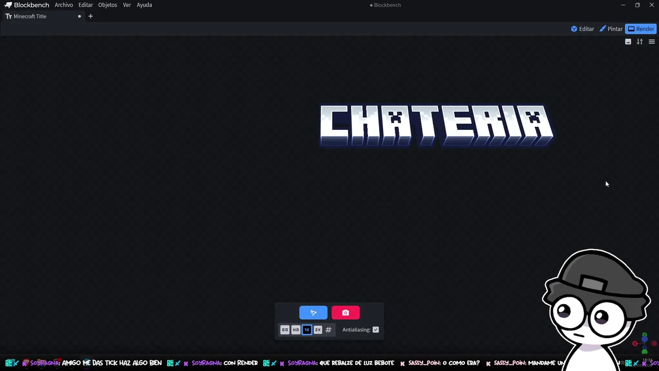Open the Ayuda menu
659x371 pixels.
[x=144, y=5]
